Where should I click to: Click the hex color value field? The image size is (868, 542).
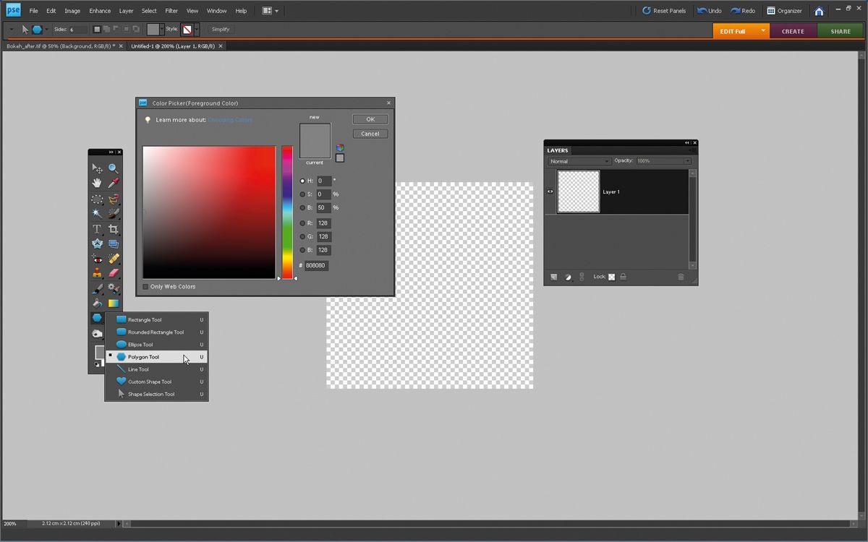[316, 266]
